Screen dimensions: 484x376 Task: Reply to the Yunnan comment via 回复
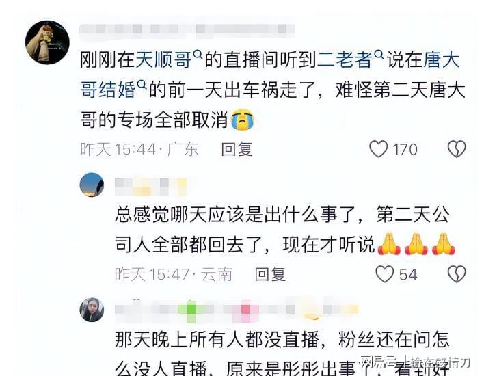pos(271,274)
